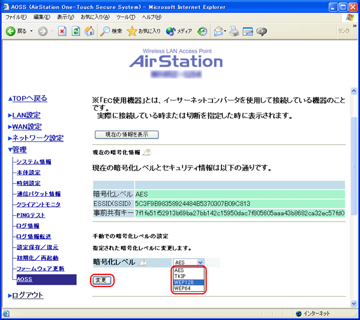The width and height of the screenshot is (360, 320).
Task: Open the mail icon's dropdown arrow
Action: [x=225, y=31]
